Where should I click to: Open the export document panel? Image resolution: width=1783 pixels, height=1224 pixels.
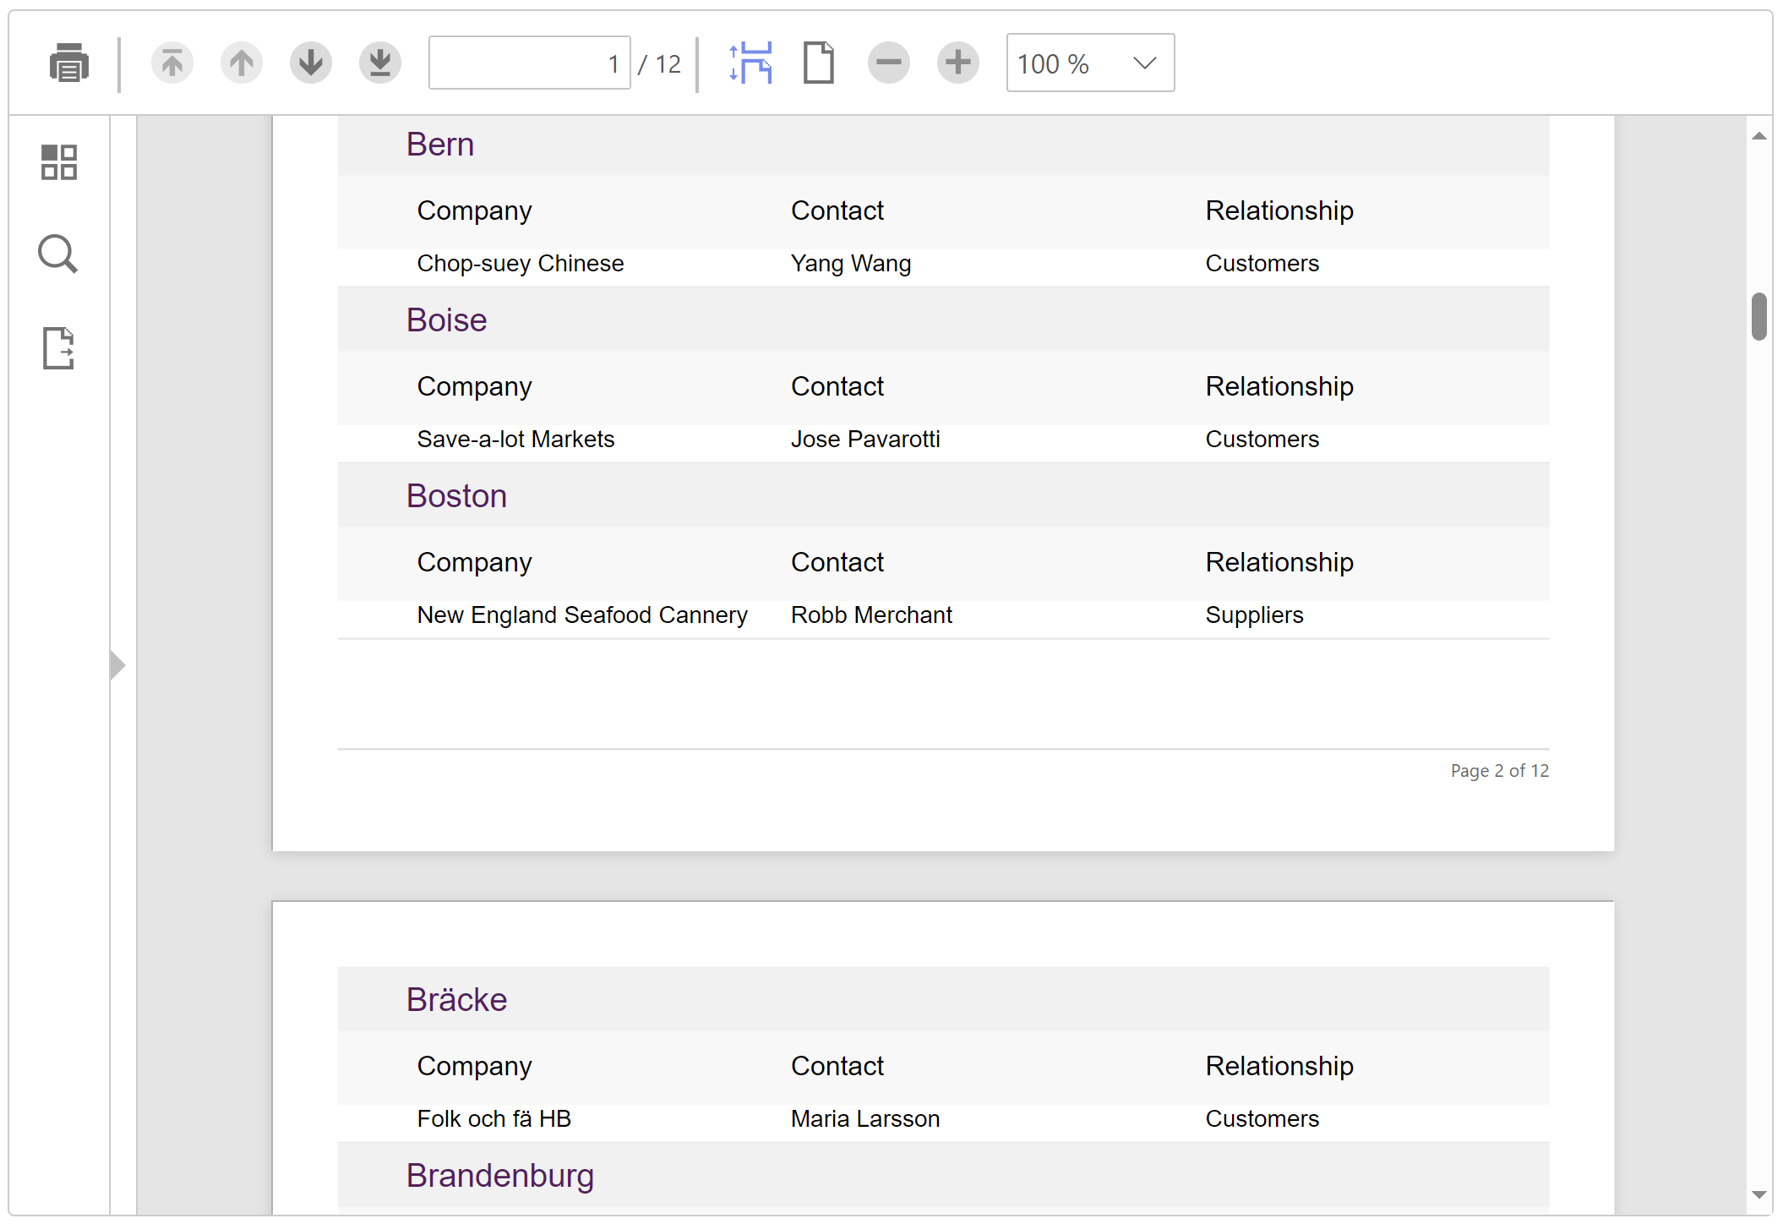point(59,348)
